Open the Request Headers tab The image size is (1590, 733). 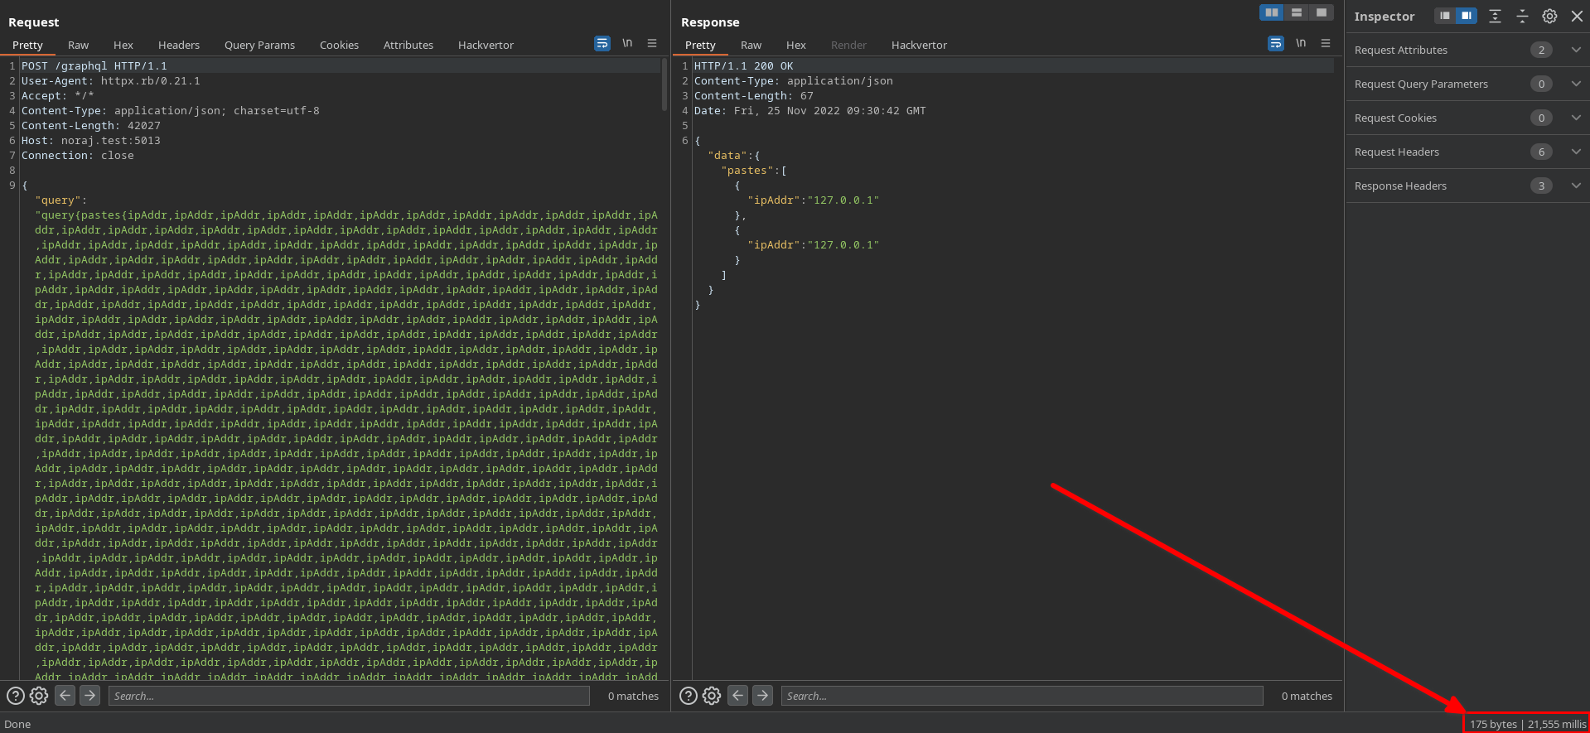179,45
